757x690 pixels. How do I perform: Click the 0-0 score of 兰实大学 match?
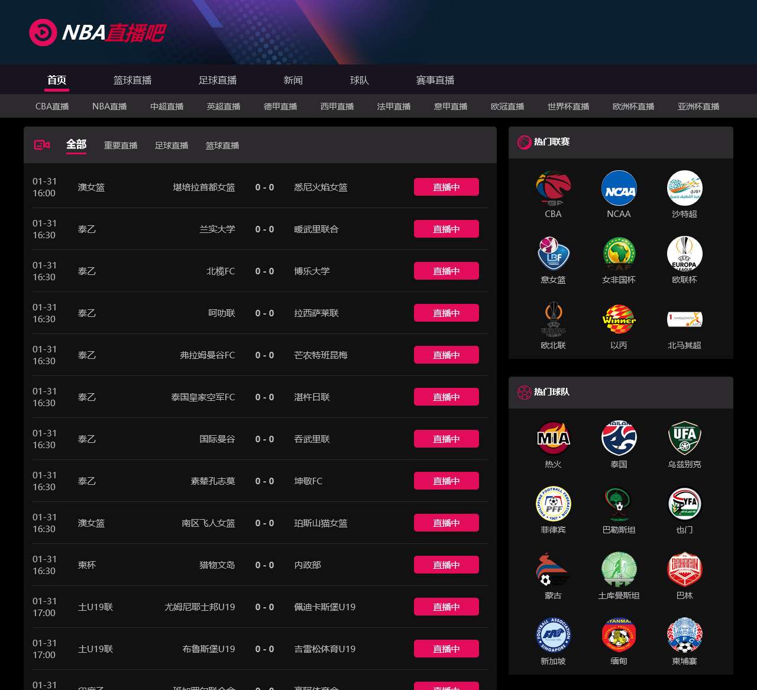point(264,229)
